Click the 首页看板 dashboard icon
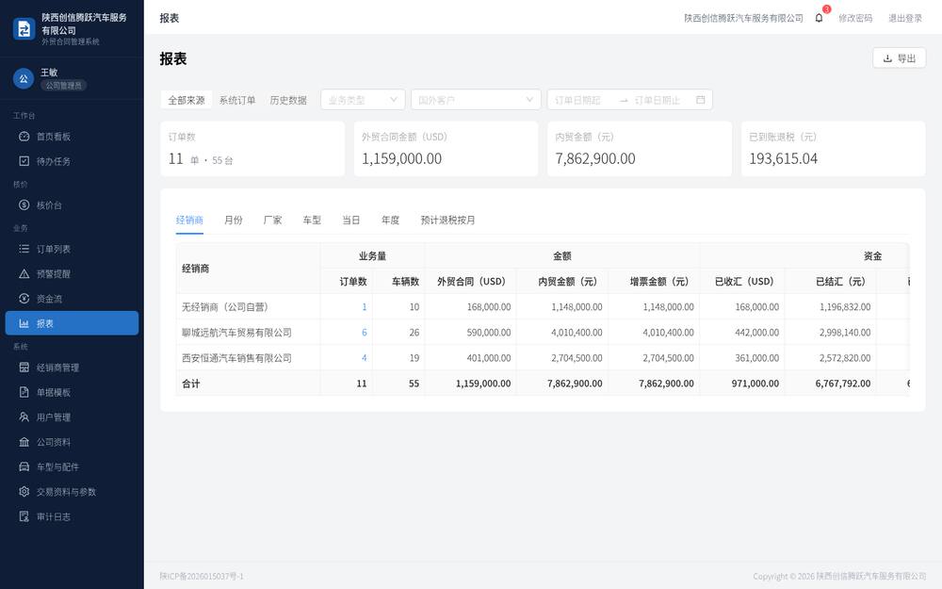Viewport: 942px width, 589px height. pyautogui.click(x=24, y=137)
